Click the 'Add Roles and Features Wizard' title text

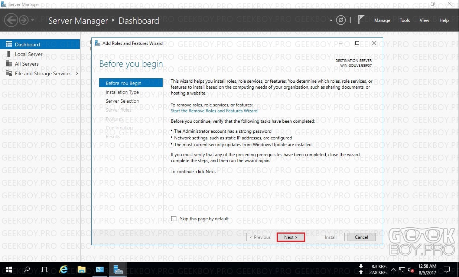point(133,43)
